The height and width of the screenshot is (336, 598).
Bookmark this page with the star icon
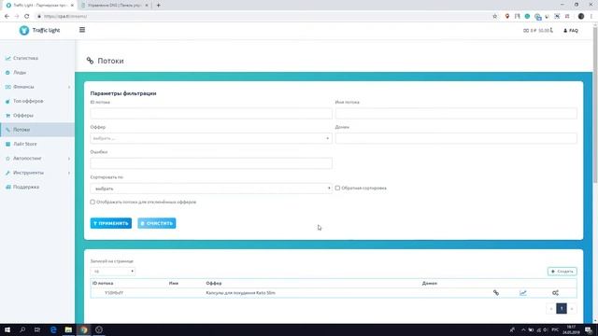[x=495, y=17]
